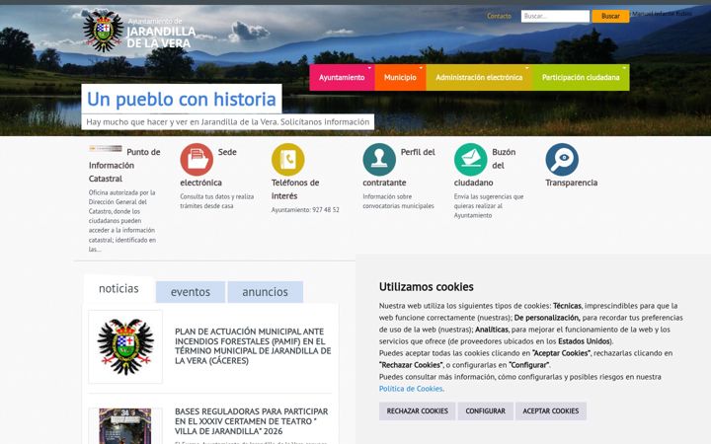The width and height of the screenshot is (711, 444).
Task: Click 'Ayuntamiento: 927 48 52' phone text
Action: (x=305, y=210)
